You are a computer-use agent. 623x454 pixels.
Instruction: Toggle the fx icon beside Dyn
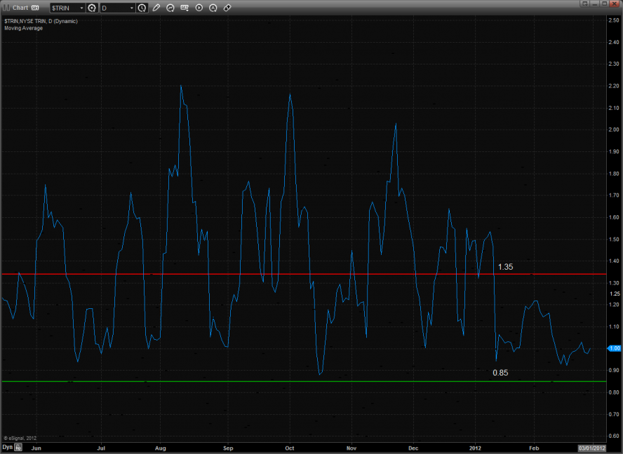pos(19,446)
